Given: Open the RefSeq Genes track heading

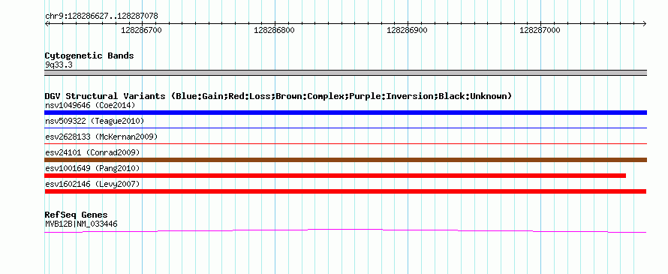Looking at the screenshot, I should tap(77, 215).
